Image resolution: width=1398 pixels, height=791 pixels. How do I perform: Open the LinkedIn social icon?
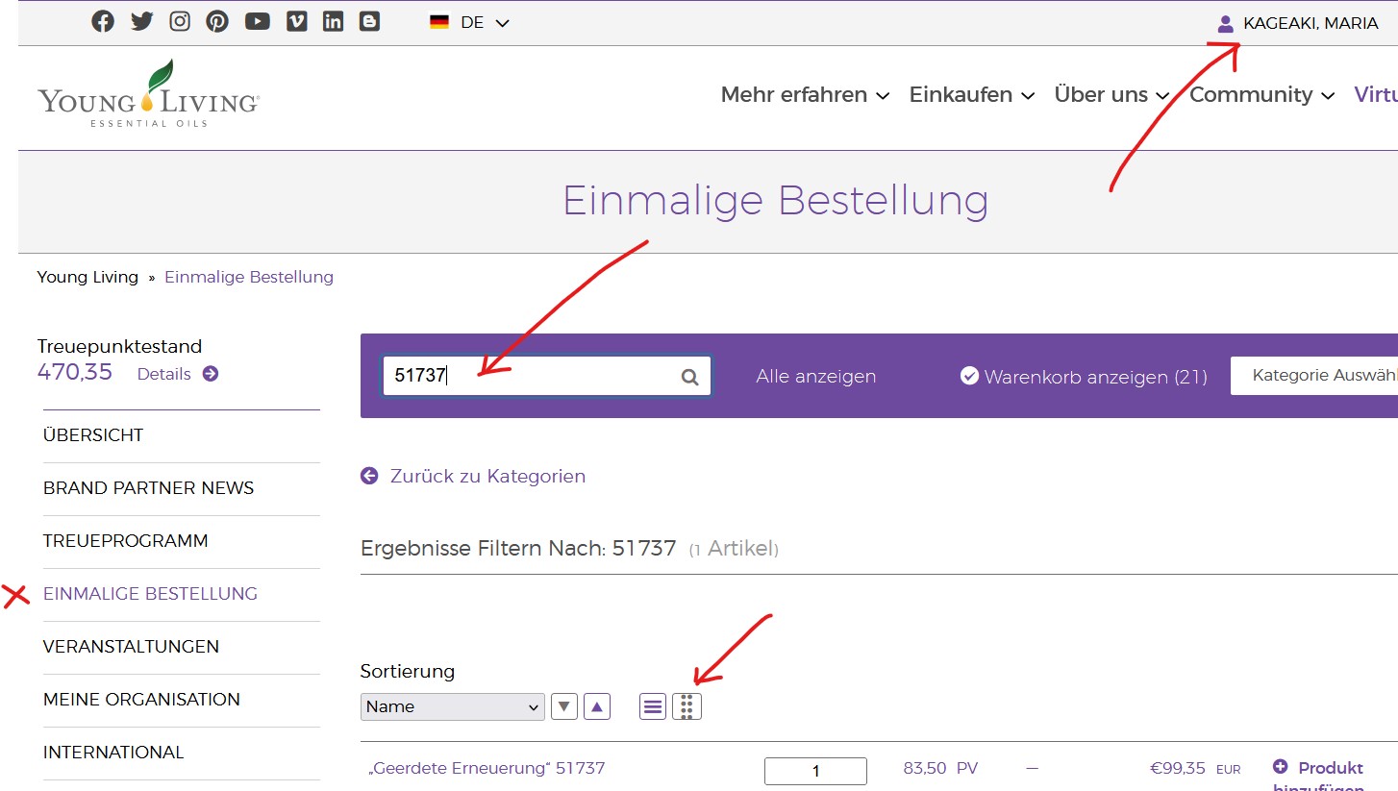coord(333,22)
